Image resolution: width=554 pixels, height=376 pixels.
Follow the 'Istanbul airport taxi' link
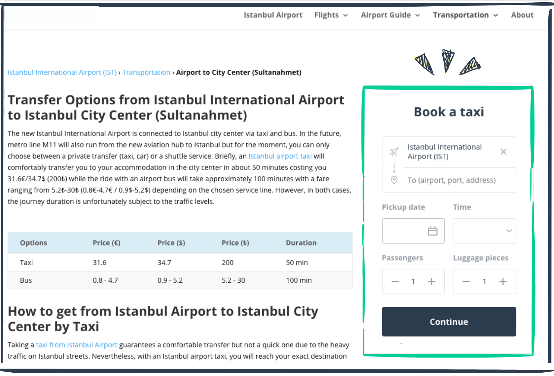(280, 156)
